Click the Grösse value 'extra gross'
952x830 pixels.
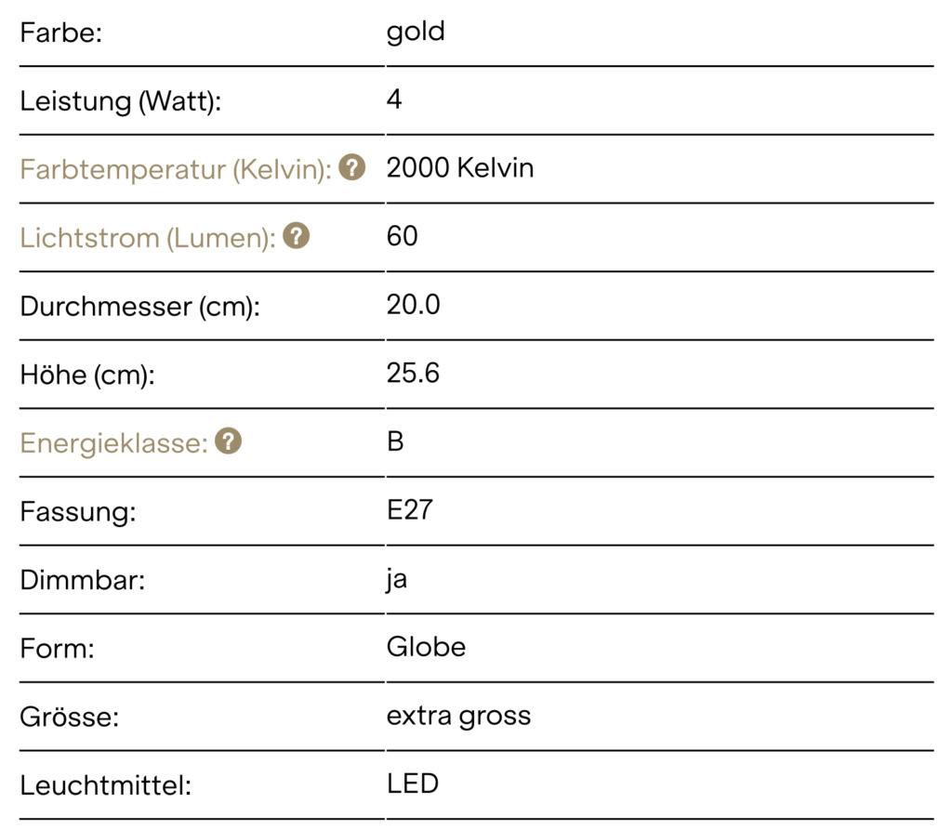point(459,717)
